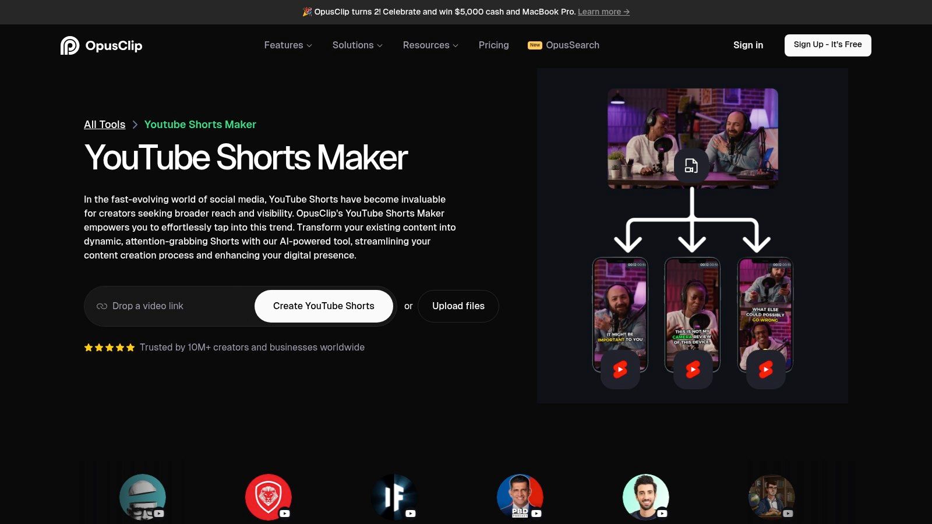932x524 pixels.
Task: Click the middle YouTube Shorts icon
Action: pos(693,369)
